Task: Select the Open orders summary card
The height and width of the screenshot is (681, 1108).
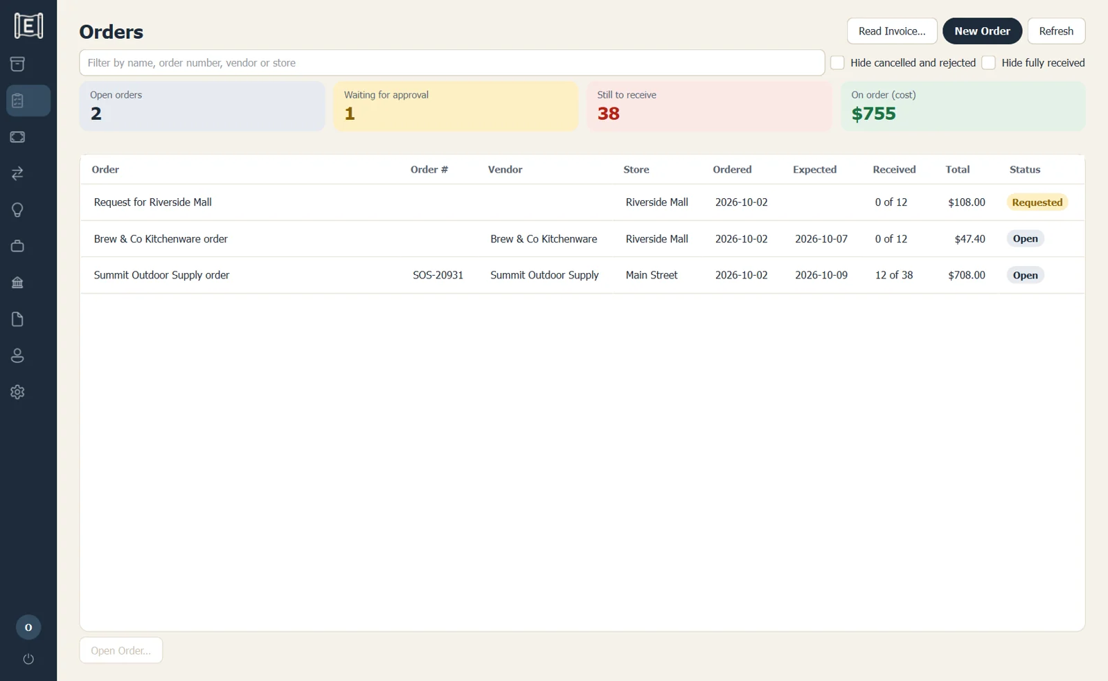Action: [202, 106]
